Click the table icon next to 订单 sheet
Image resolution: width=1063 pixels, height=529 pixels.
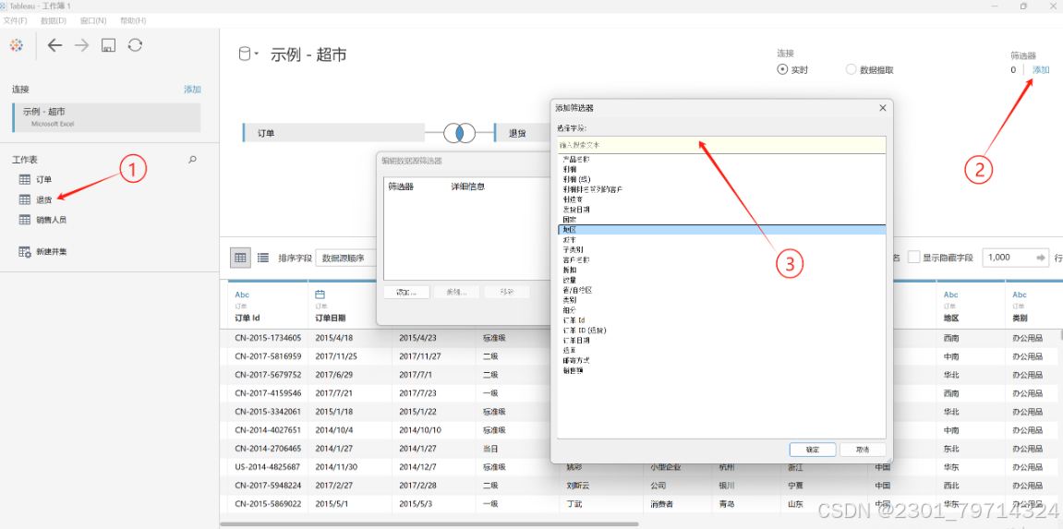(x=24, y=179)
